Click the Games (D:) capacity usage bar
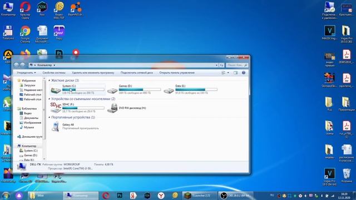The width and height of the screenshot is (356, 200). coord(140,89)
